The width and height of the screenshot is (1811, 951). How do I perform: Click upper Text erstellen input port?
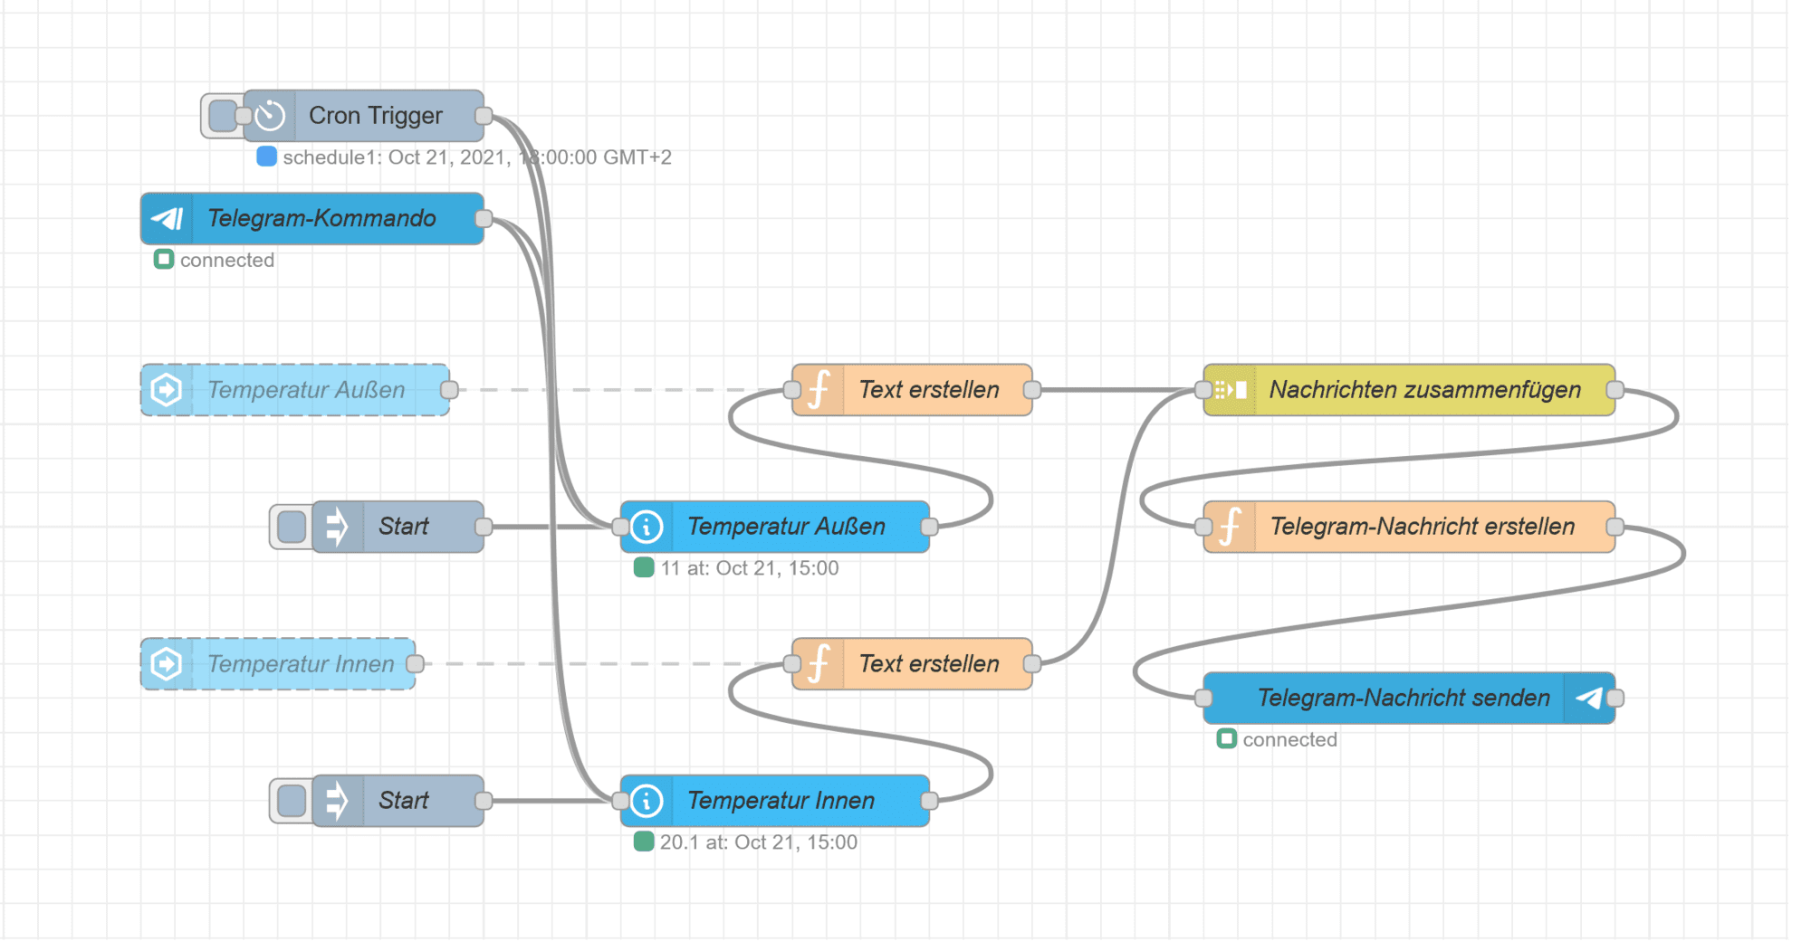(x=792, y=390)
